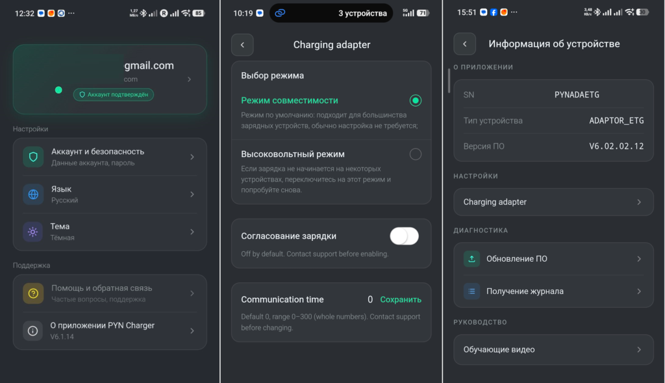This screenshot has height=383, width=665.
Task: Open Обучающие видео via its chevron
Action: [x=639, y=349]
